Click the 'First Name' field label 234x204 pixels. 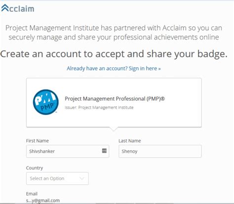(x=38, y=141)
